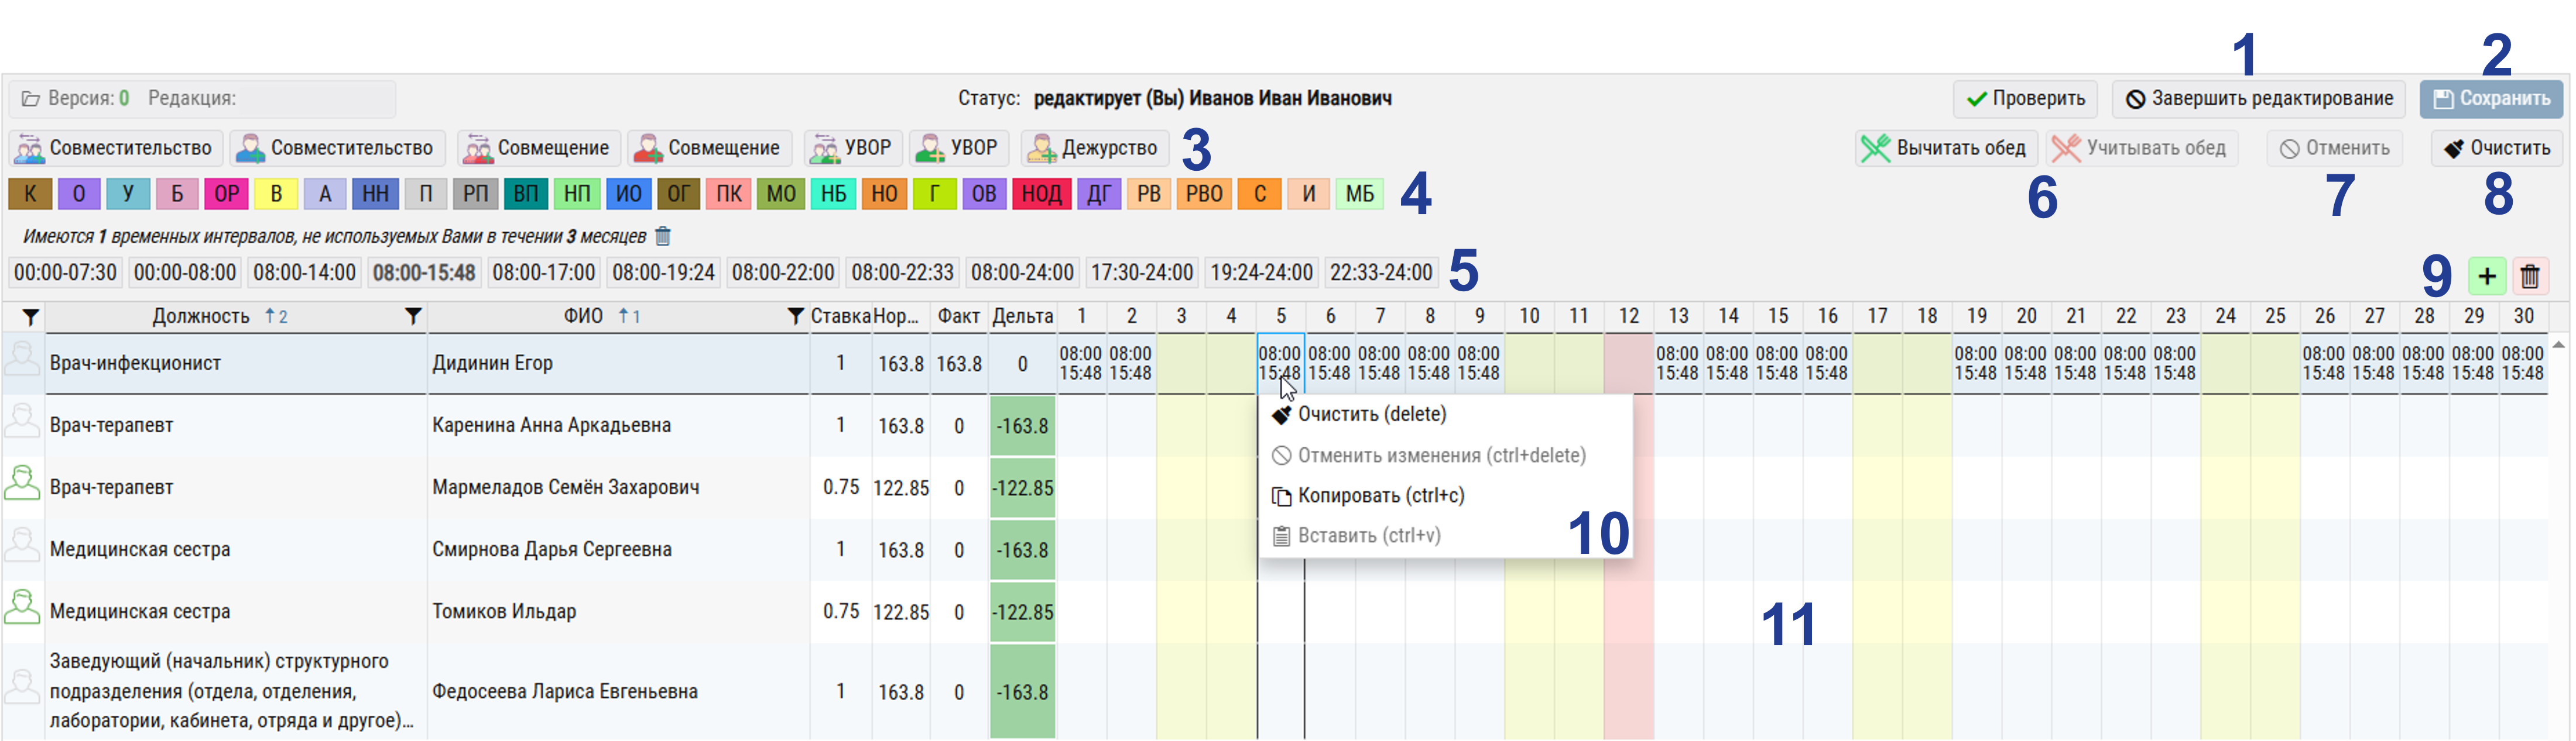2576x741 pixels.
Task: Click the leftmost funnel filter icon in table header
Action: [x=30, y=318]
